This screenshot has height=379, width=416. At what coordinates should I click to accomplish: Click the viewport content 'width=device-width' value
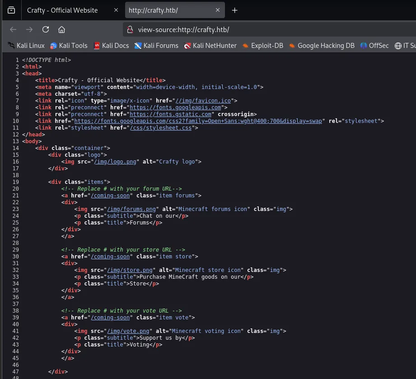[x=166, y=87]
